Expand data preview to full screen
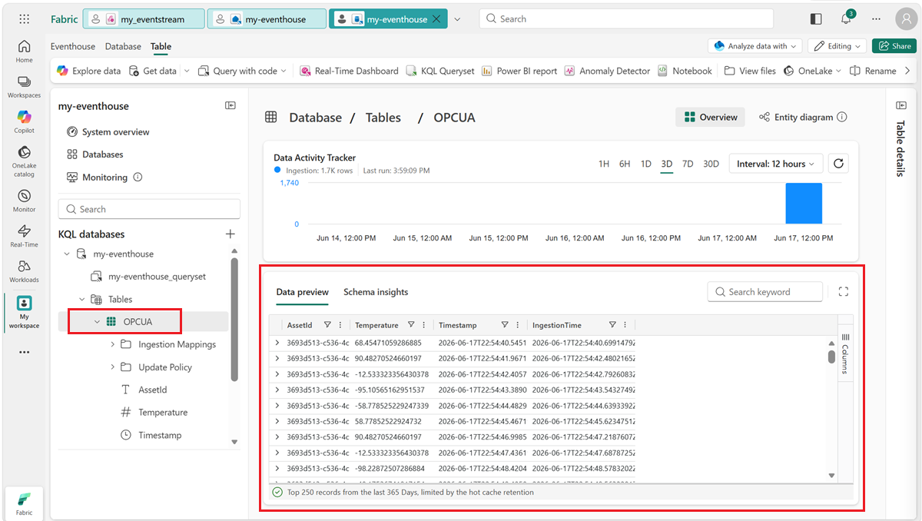The height and width of the screenshot is (521, 922). [x=844, y=292]
